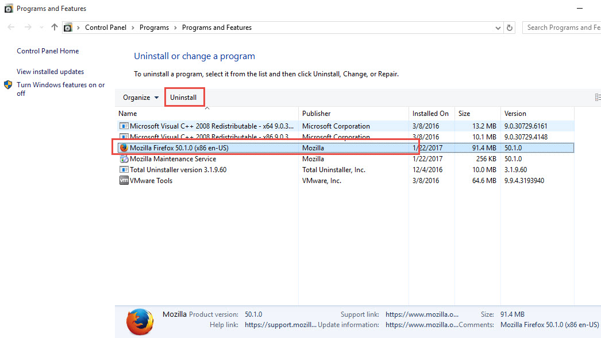Open the change view icon at toolbar right
601x338 pixels.
[x=597, y=97]
